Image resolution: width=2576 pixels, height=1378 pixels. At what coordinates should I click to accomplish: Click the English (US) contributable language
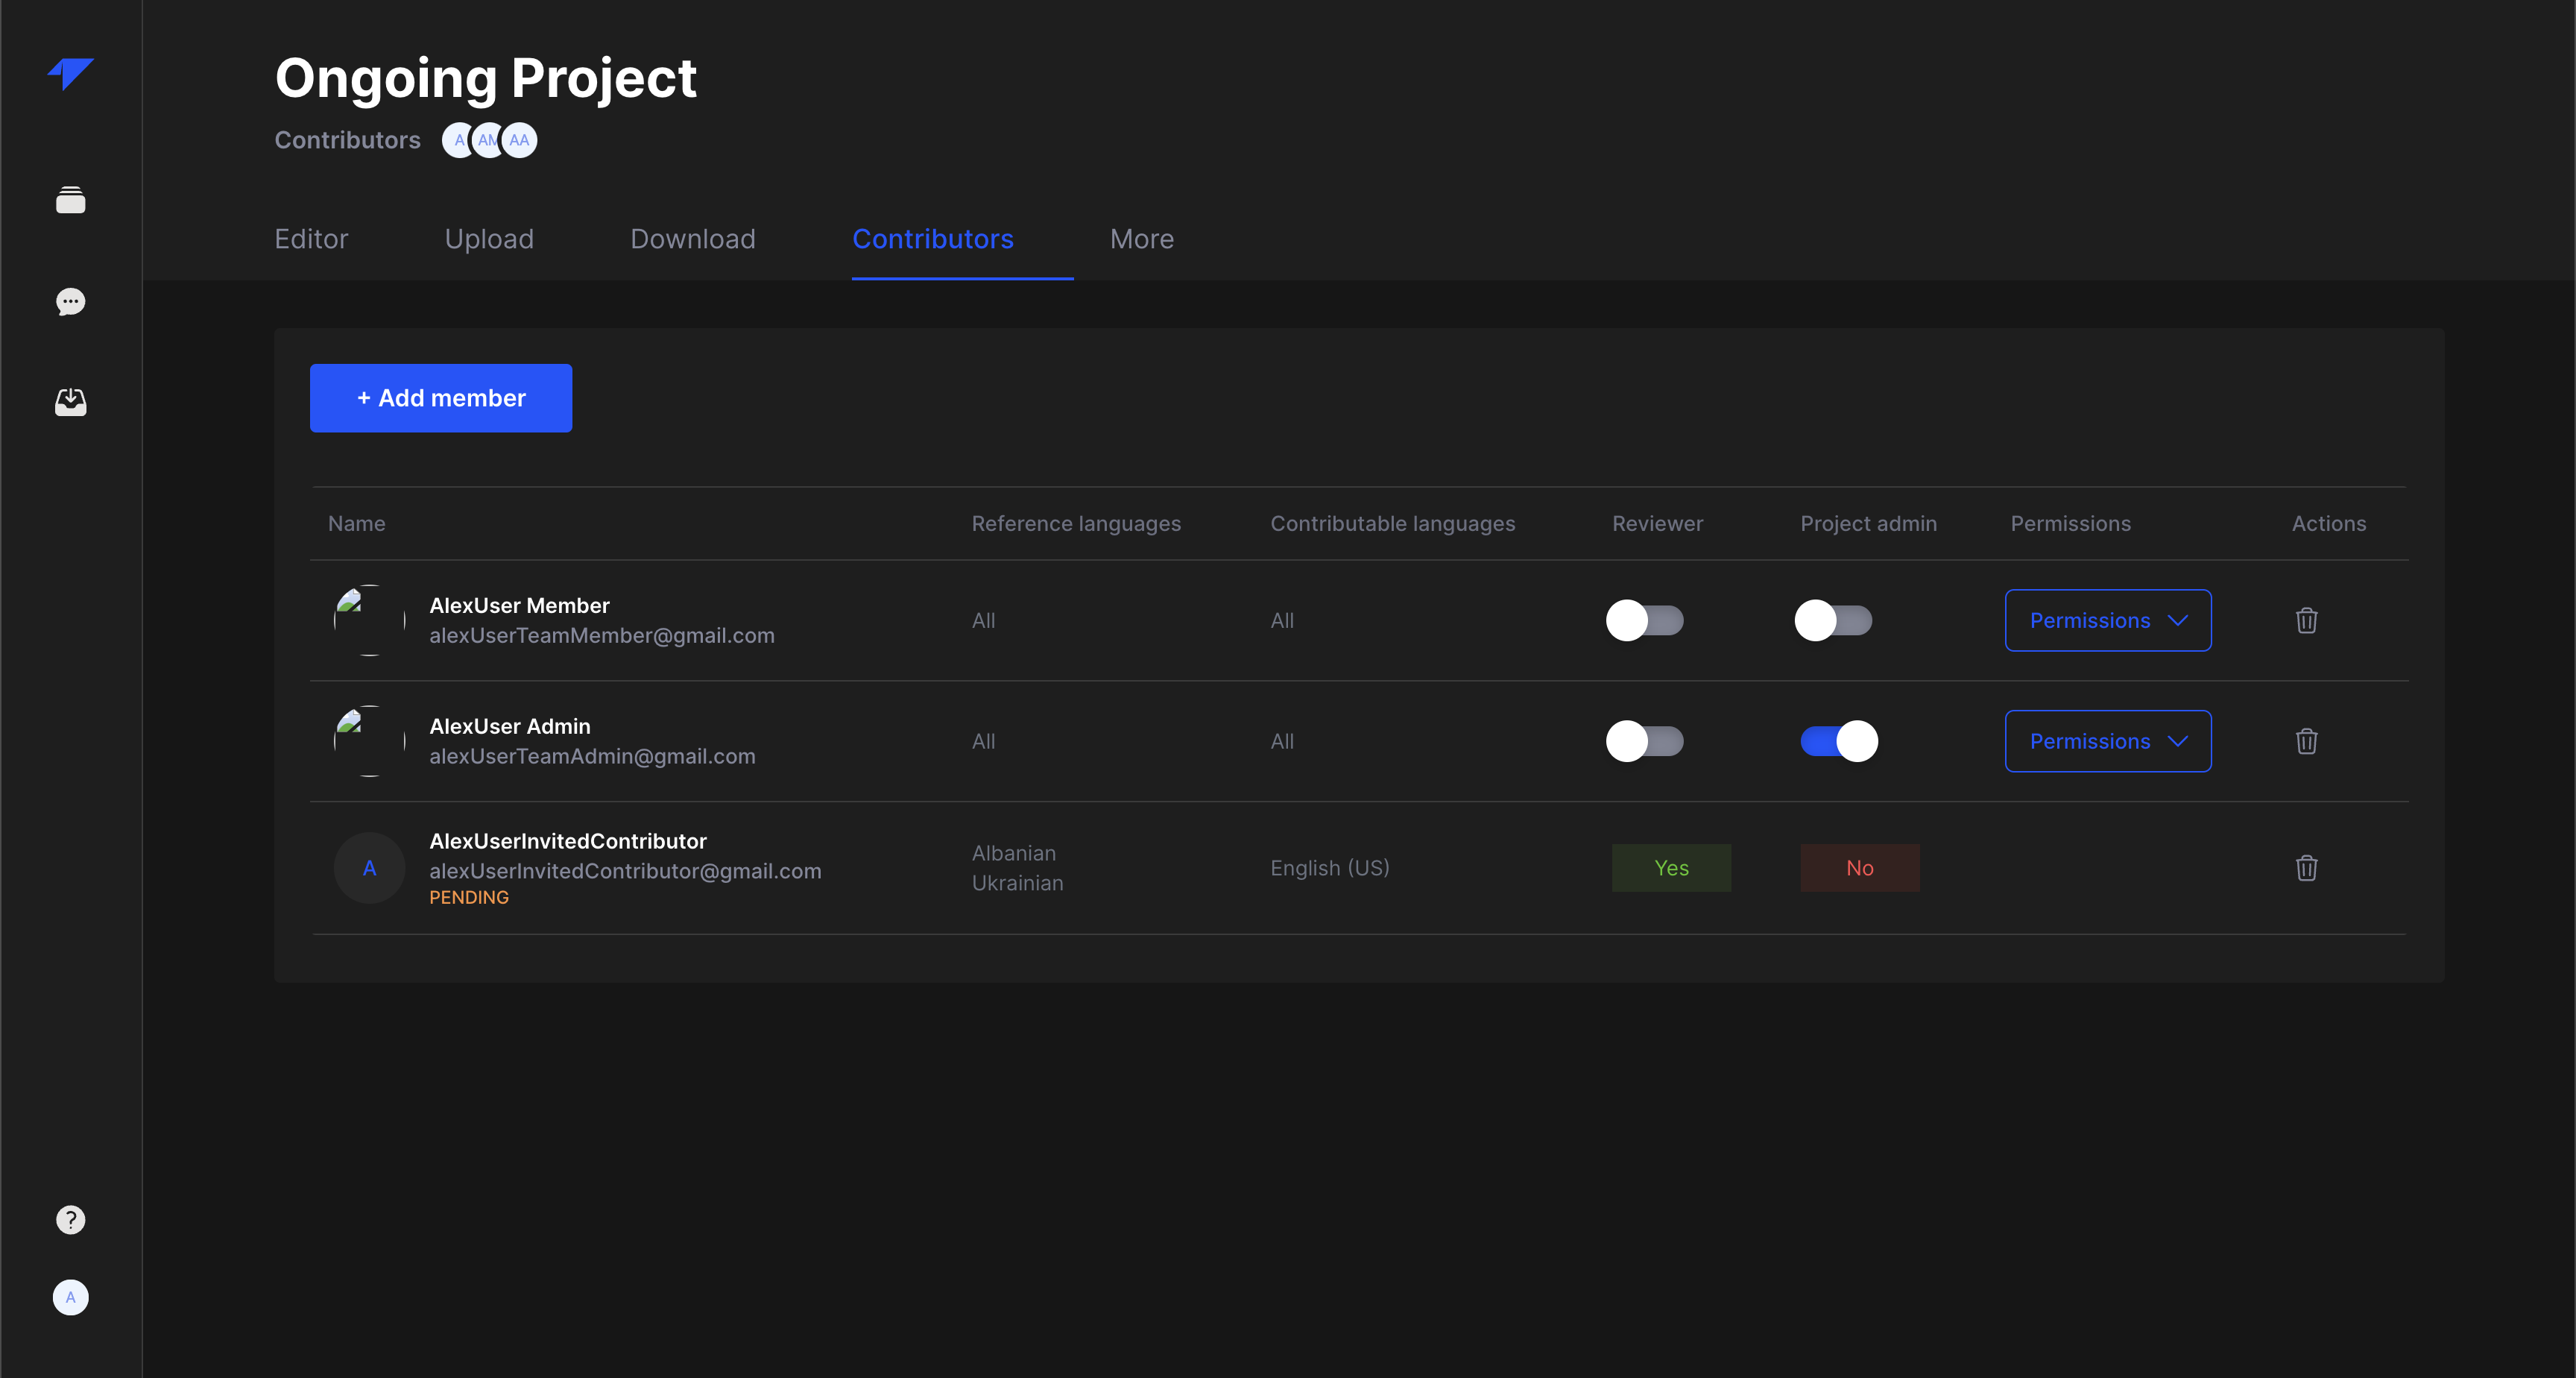1330,868
